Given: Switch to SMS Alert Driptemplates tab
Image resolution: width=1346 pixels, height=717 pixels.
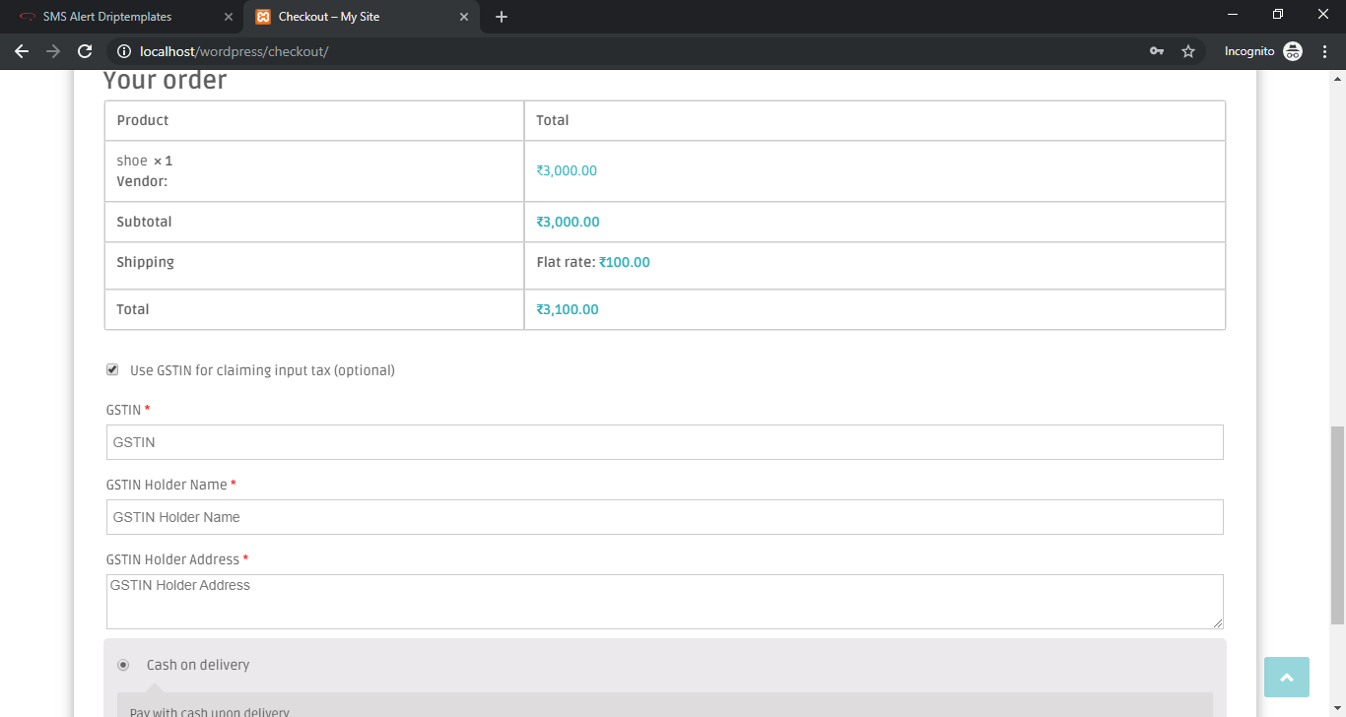Looking at the screenshot, I should [x=107, y=17].
